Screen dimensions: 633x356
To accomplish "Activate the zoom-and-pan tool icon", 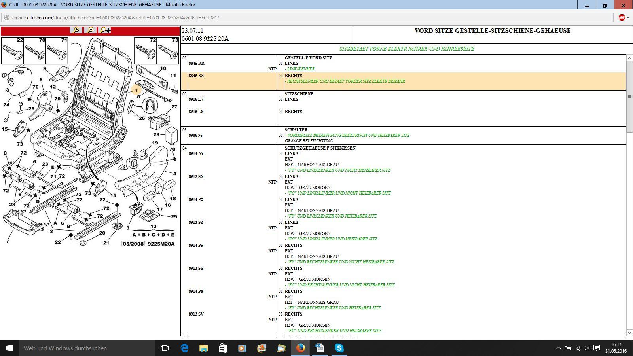I will coord(105,30).
